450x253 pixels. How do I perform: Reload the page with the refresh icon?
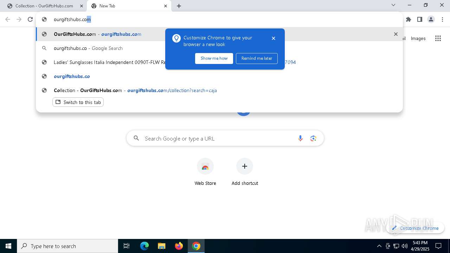click(30, 20)
